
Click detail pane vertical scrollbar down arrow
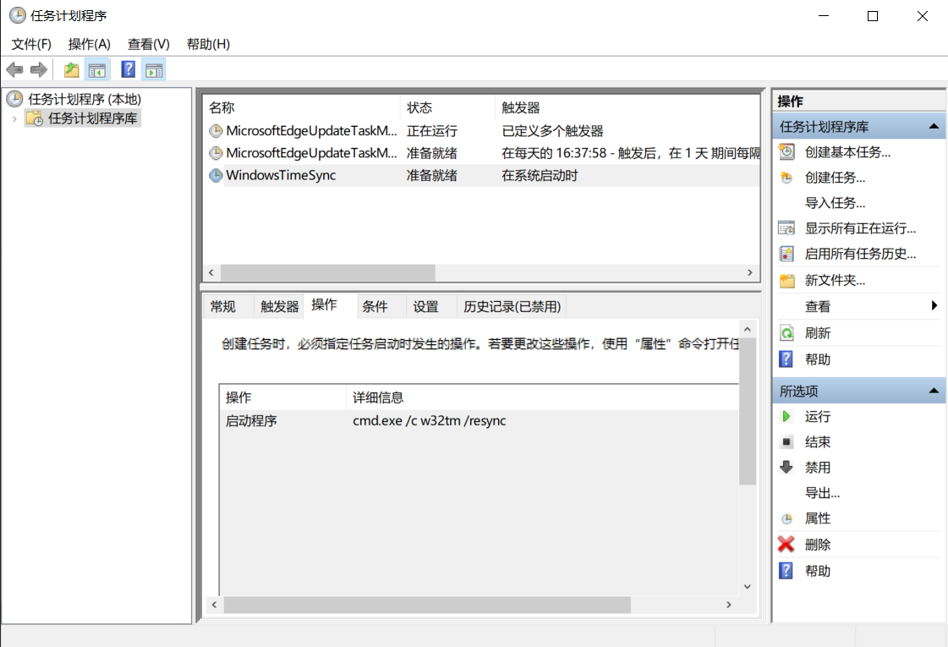pos(748,587)
